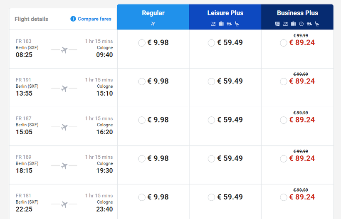
Task: Click the FR 187 flight details row
Action: pos(63,126)
